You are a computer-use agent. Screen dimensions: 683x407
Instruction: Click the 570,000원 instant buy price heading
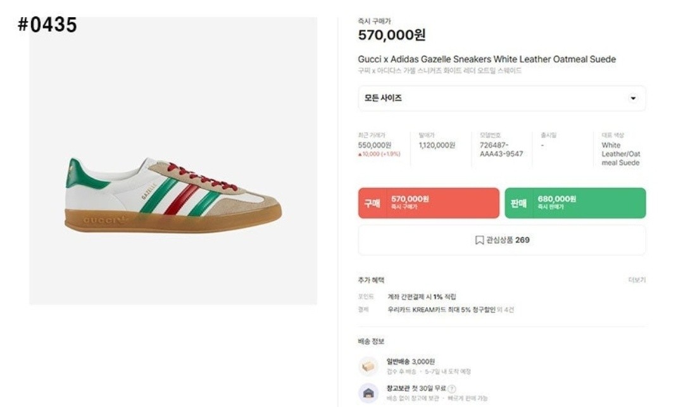tap(392, 35)
